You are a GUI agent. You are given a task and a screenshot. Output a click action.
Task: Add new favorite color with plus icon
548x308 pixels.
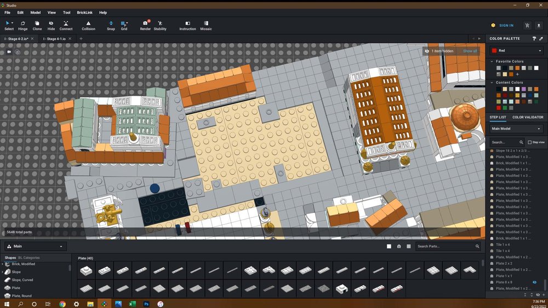tap(517, 74)
